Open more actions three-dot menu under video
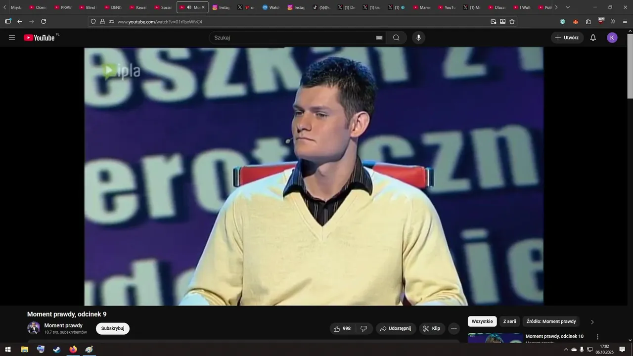Screen dimensions: 633x356 [454, 328]
